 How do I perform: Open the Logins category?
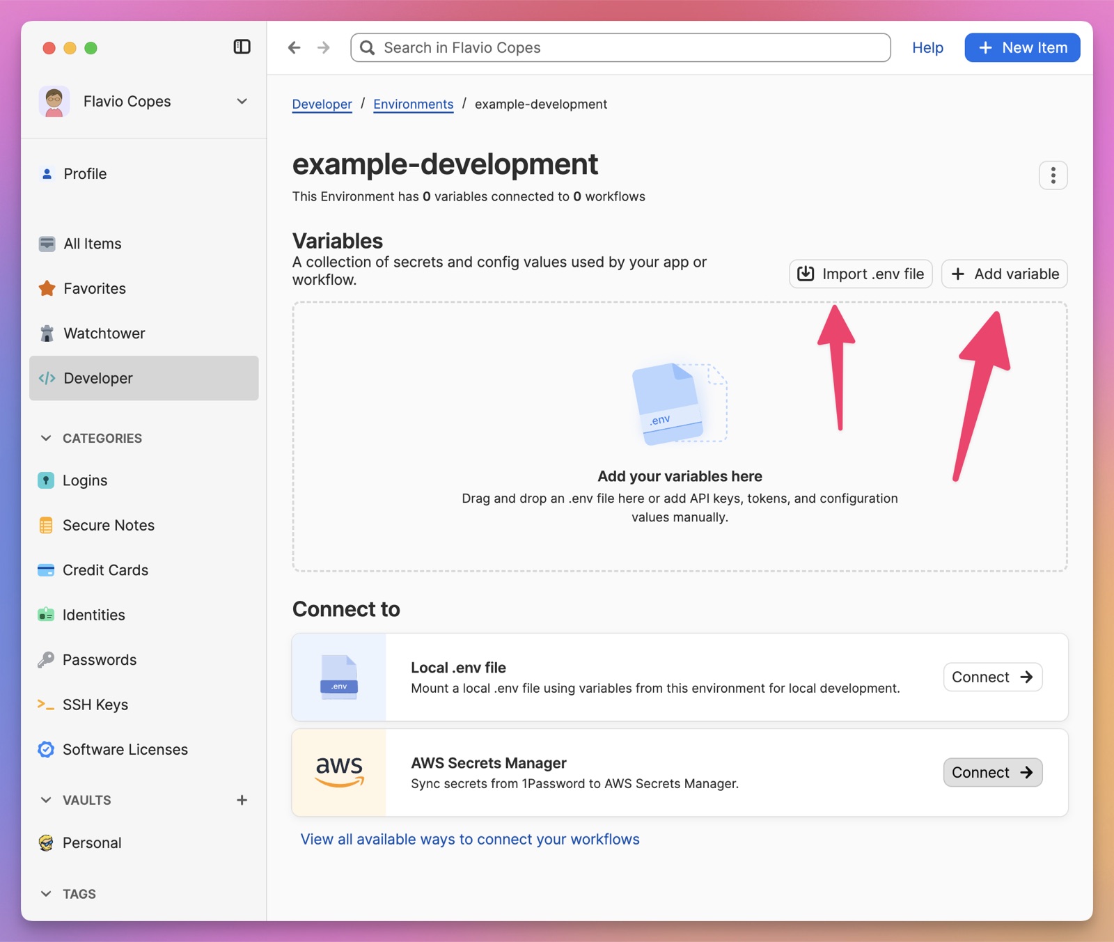tap(144, 480)
